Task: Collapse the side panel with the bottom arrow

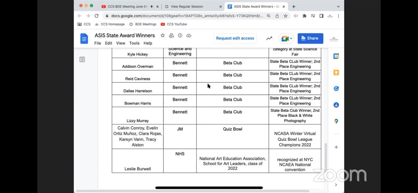Action: (x=336, y=185)
